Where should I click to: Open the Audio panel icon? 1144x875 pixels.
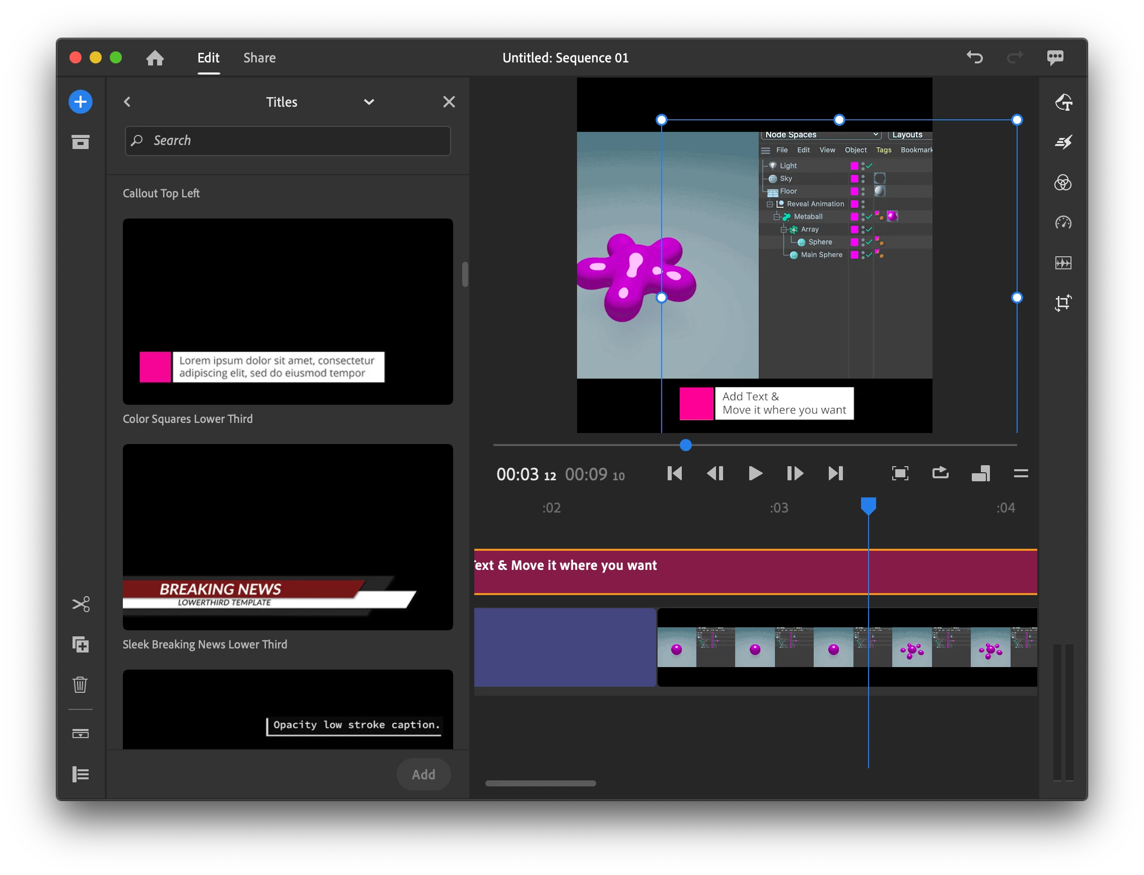[1063, 262]
